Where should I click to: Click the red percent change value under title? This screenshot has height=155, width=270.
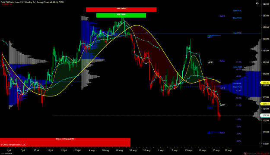(x=6, y=4)
